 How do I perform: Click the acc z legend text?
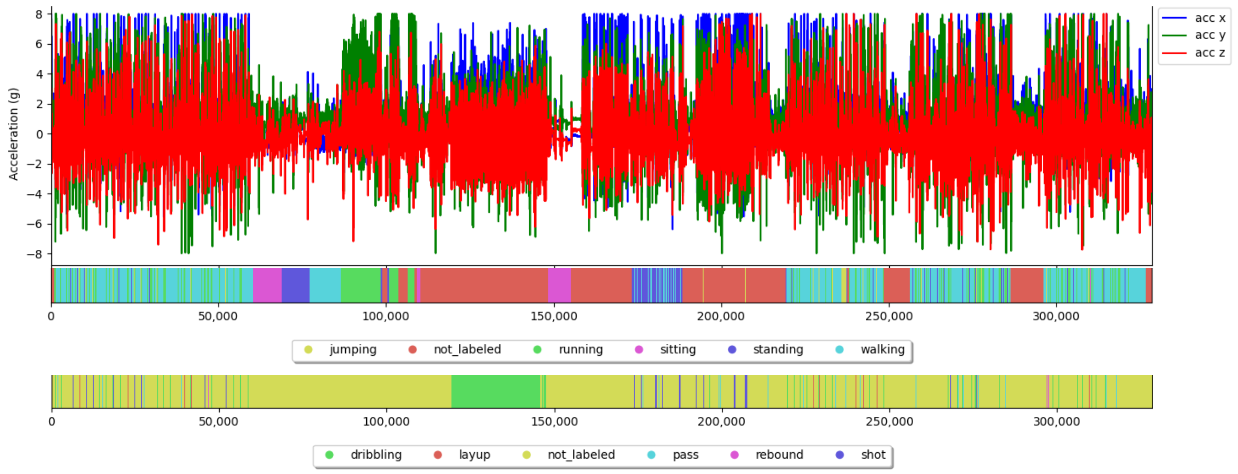1210,53
